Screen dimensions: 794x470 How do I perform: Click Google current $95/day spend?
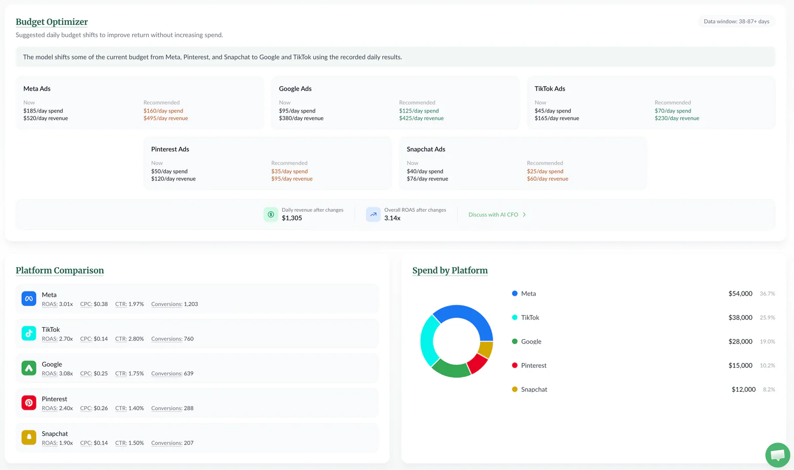(x=297, y=111)
